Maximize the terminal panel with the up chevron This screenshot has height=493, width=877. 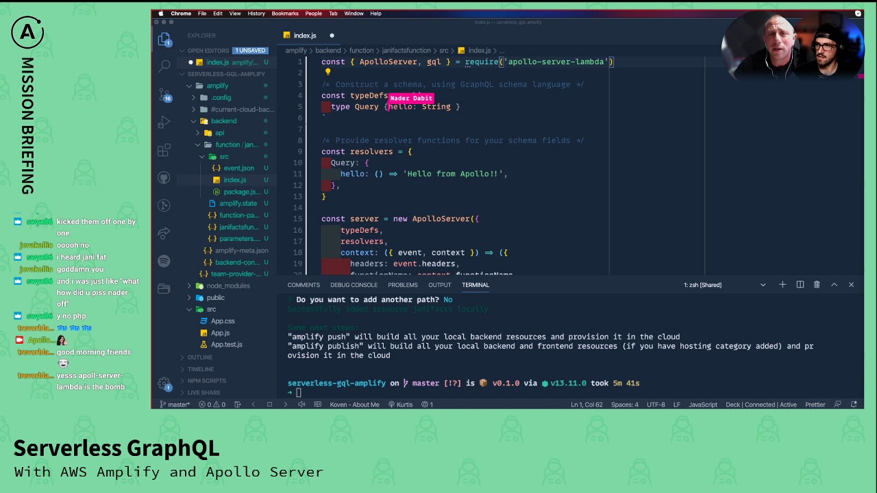834,285
